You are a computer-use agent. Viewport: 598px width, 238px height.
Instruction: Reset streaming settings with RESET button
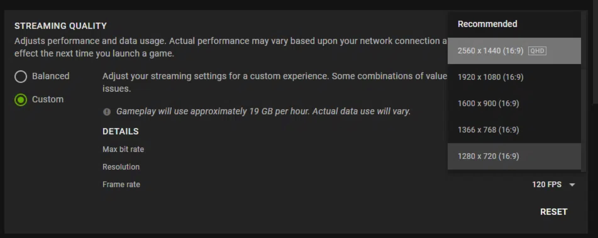[x=554, y=212]
